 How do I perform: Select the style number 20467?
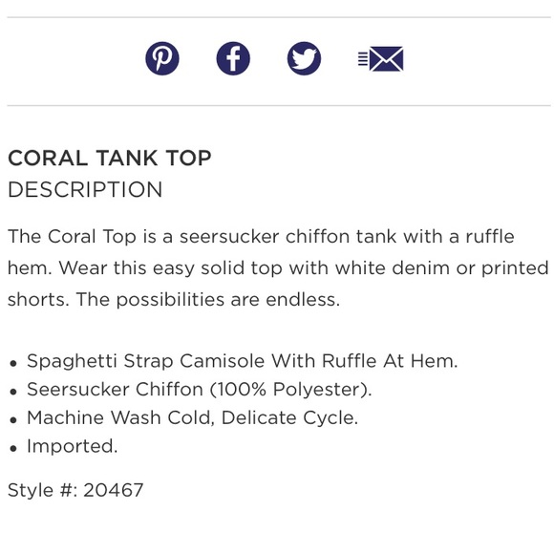114,490
